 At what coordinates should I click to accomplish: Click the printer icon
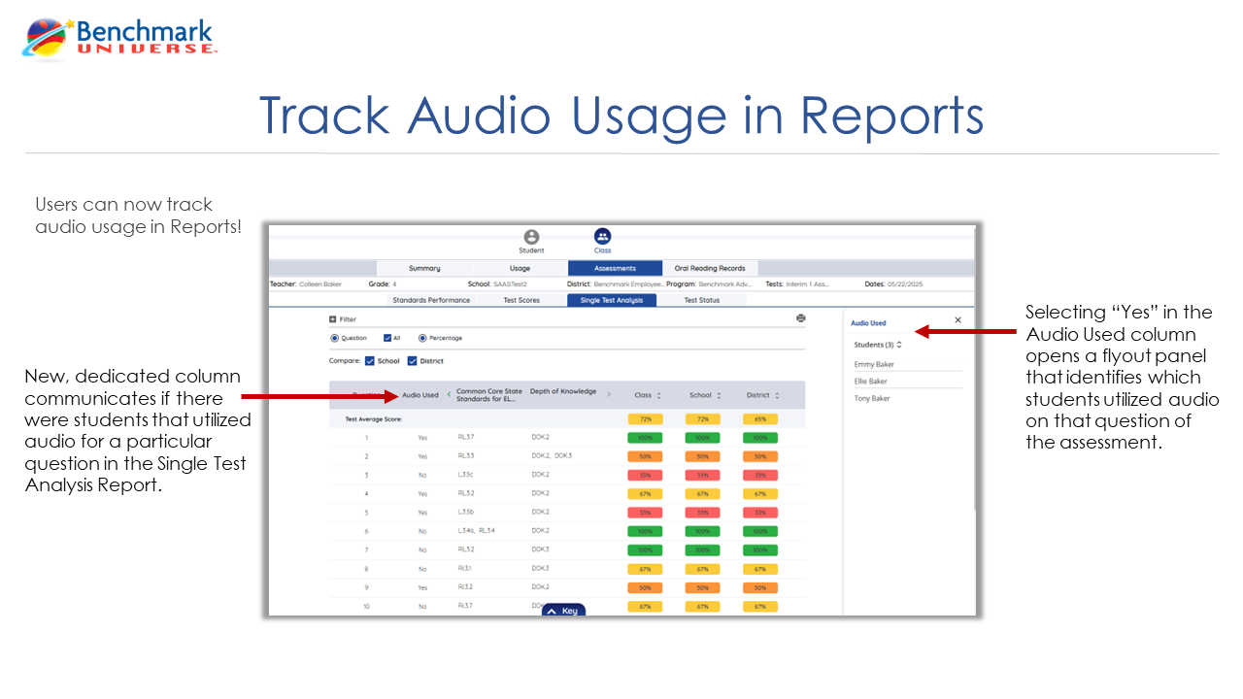pos(800,318)
